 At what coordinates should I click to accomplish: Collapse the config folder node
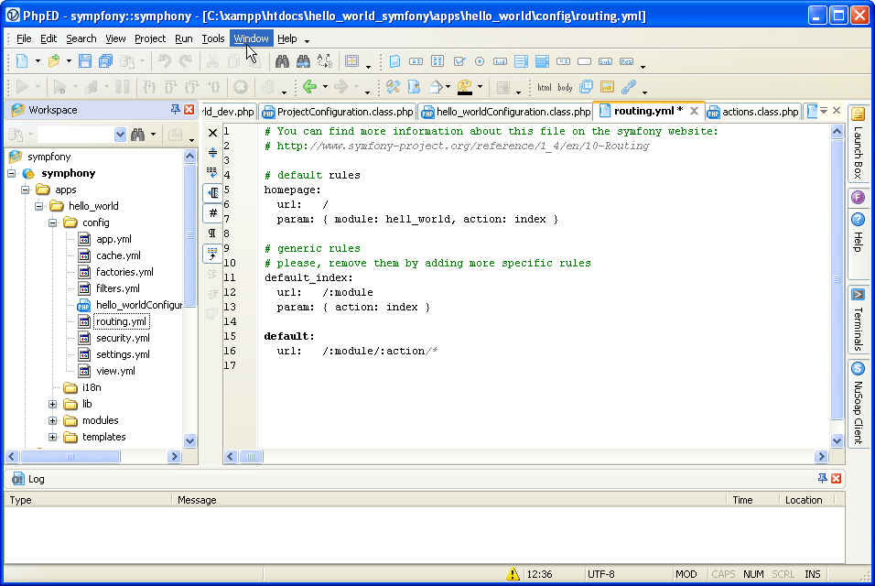pos(53,222)
